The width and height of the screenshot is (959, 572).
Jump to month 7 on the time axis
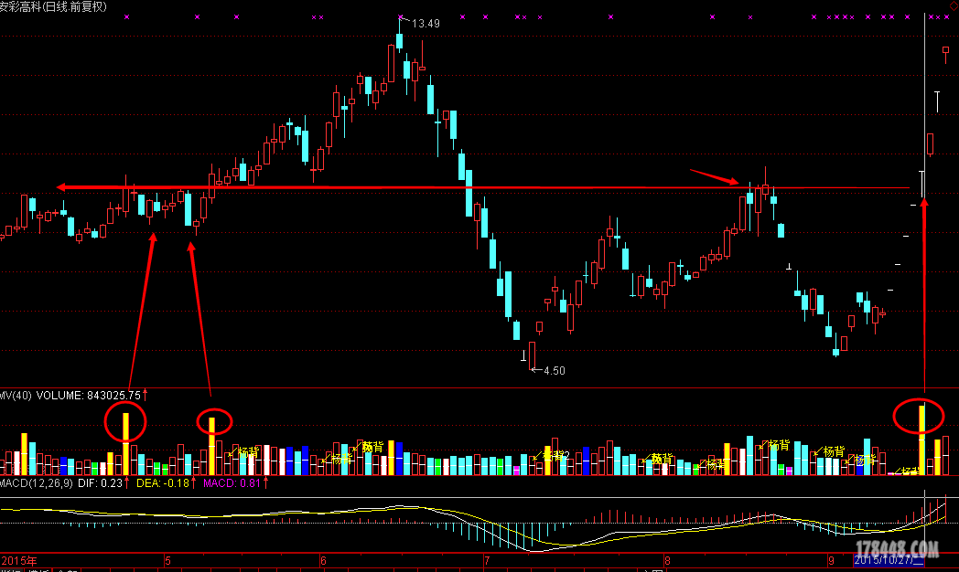click(487, 560)
